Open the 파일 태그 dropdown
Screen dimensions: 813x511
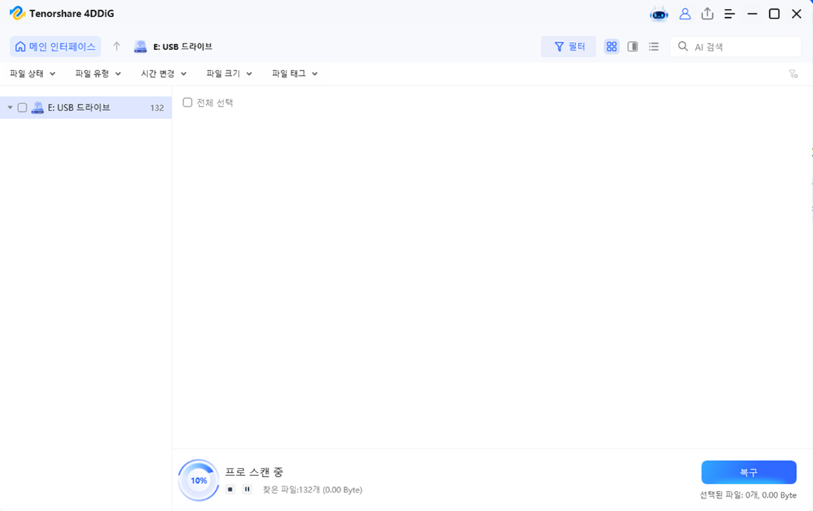[295, 73]
